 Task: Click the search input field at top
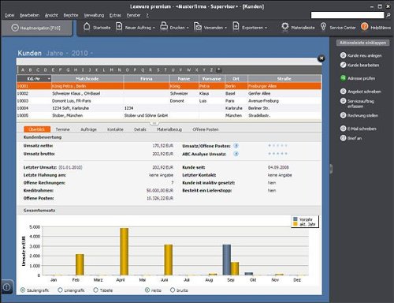point(348,15)
